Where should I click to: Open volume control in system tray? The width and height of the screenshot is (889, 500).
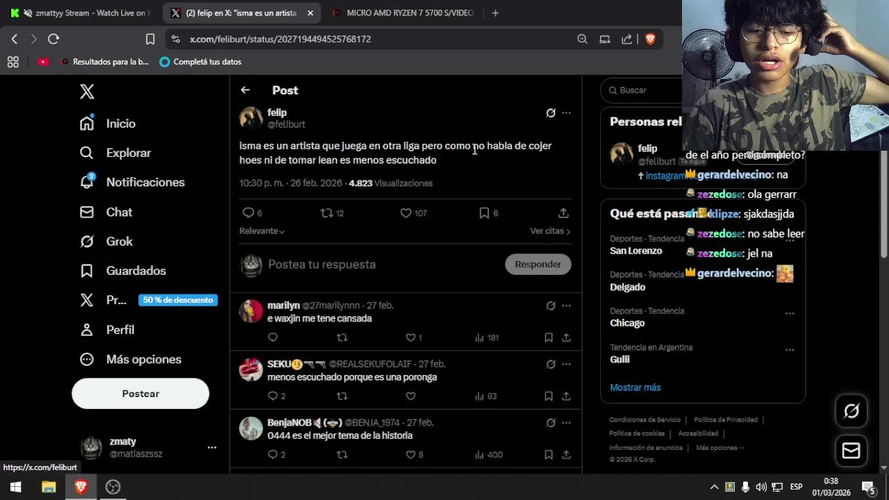761,487
